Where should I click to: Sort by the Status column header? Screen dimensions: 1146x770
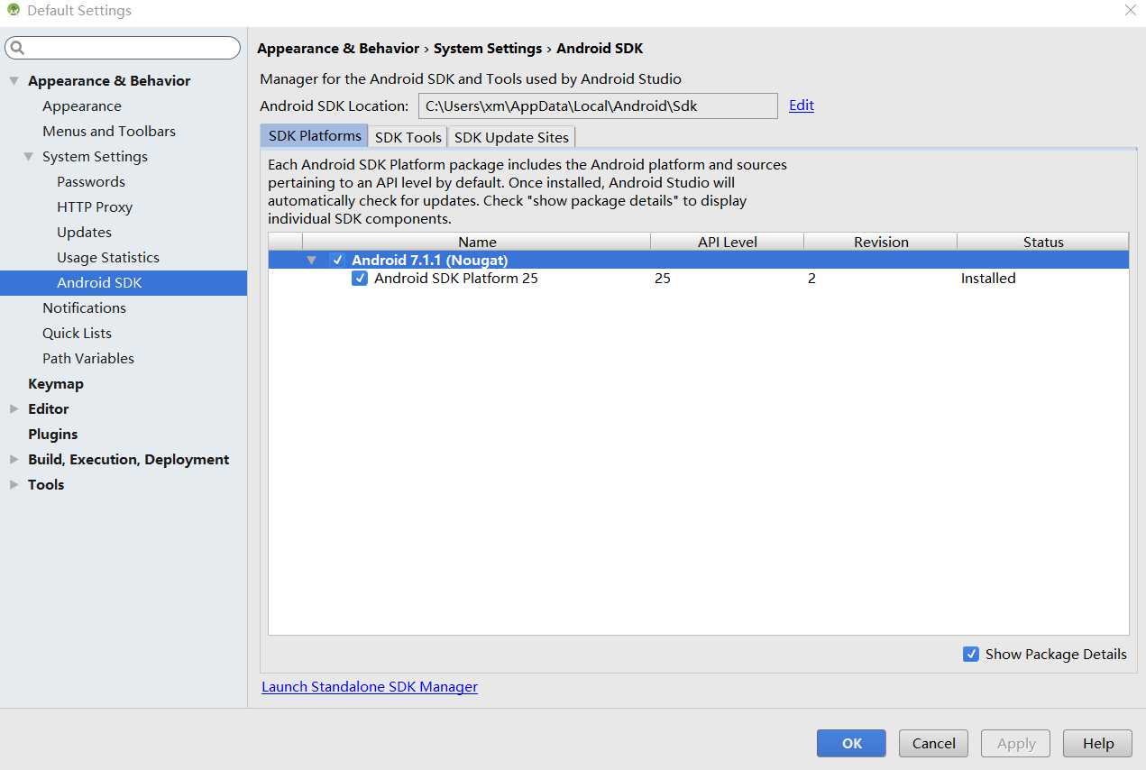pos(1043,242)
